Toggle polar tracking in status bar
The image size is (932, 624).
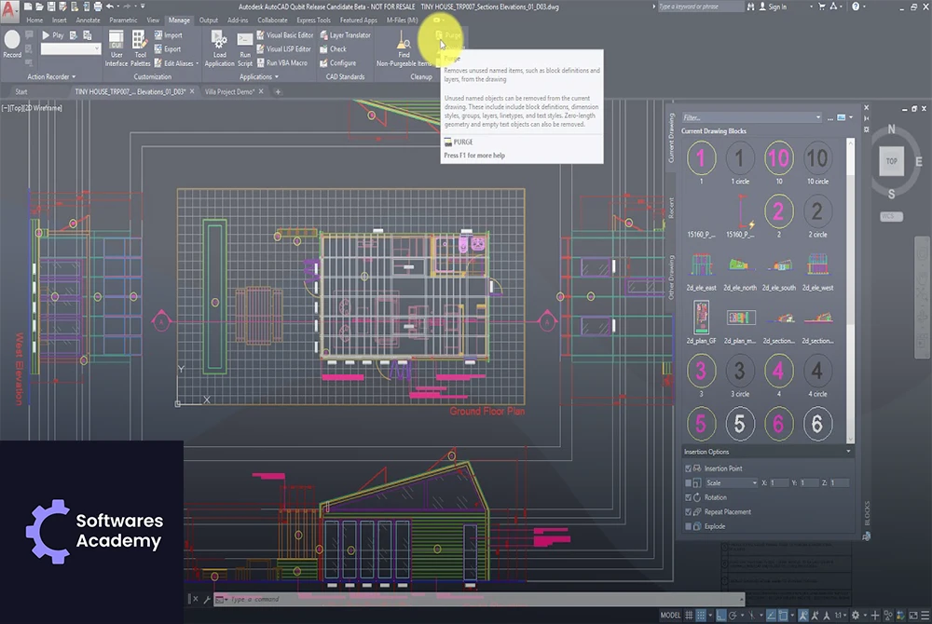point(733,615)
